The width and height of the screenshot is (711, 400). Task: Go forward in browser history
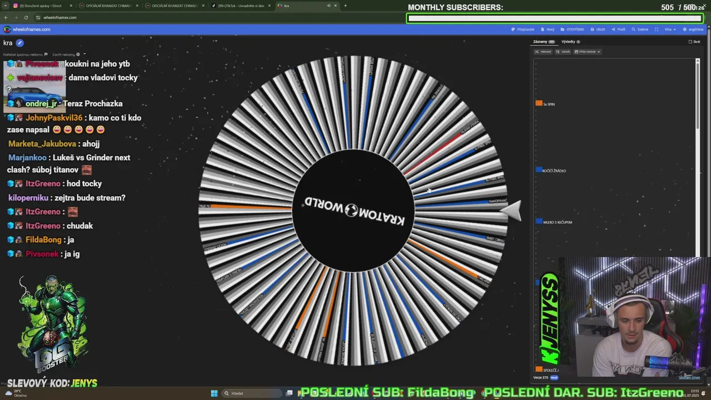click(16, 17)
